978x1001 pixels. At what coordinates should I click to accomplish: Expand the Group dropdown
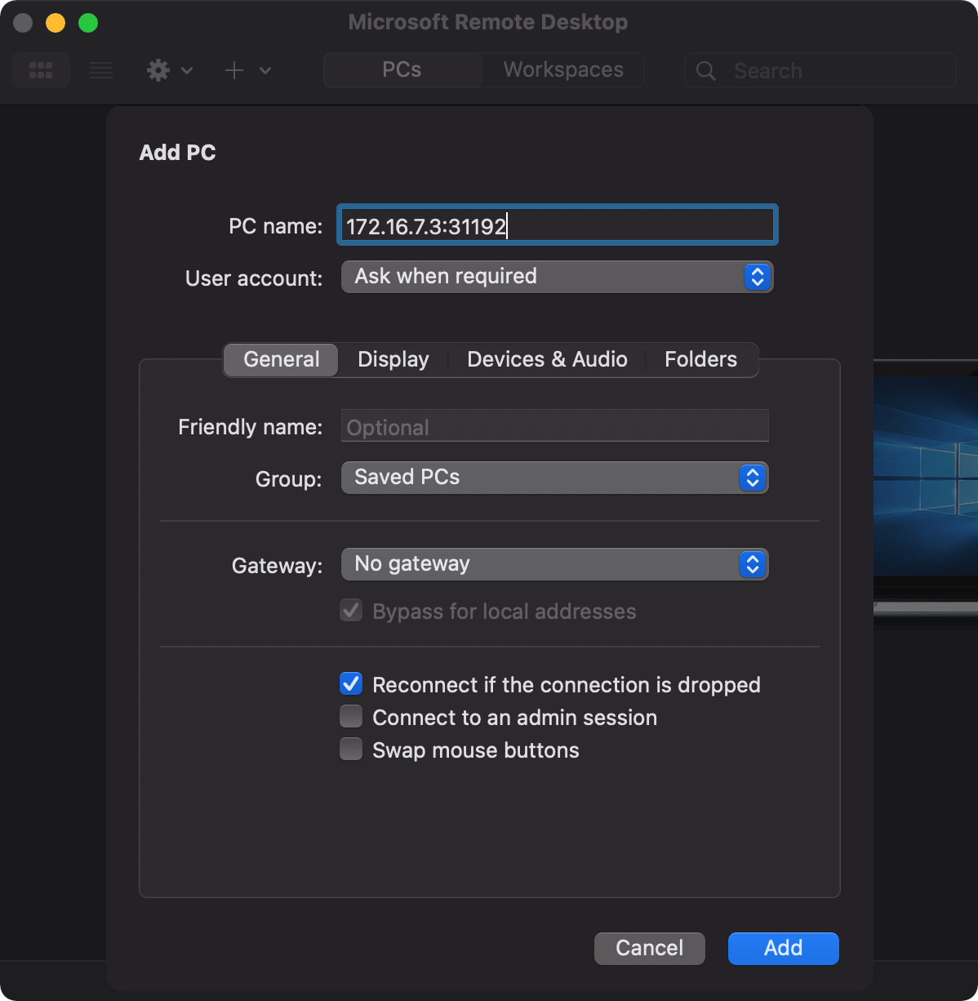point(554,478)
